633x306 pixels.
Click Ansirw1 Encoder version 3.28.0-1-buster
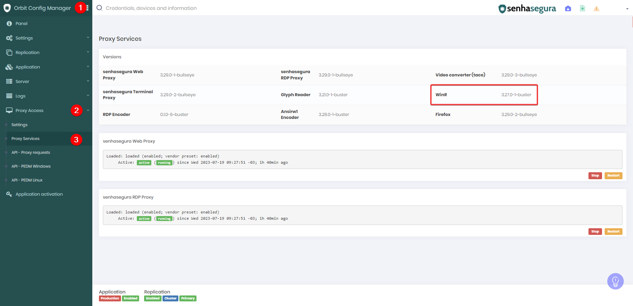click(x=334, y=115)
